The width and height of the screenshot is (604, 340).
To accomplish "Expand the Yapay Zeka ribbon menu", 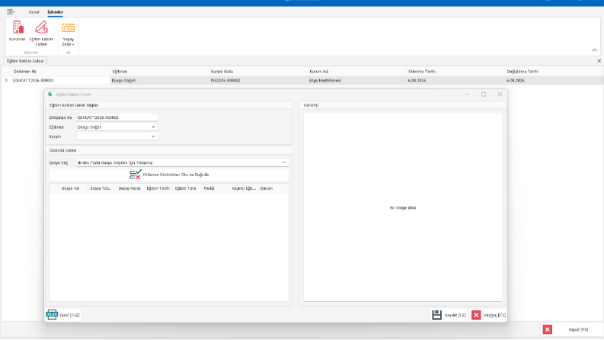I will coord(69,34).
